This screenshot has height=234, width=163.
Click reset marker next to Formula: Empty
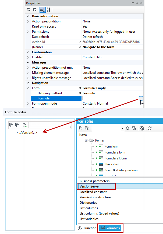click(x=80, y=88)
